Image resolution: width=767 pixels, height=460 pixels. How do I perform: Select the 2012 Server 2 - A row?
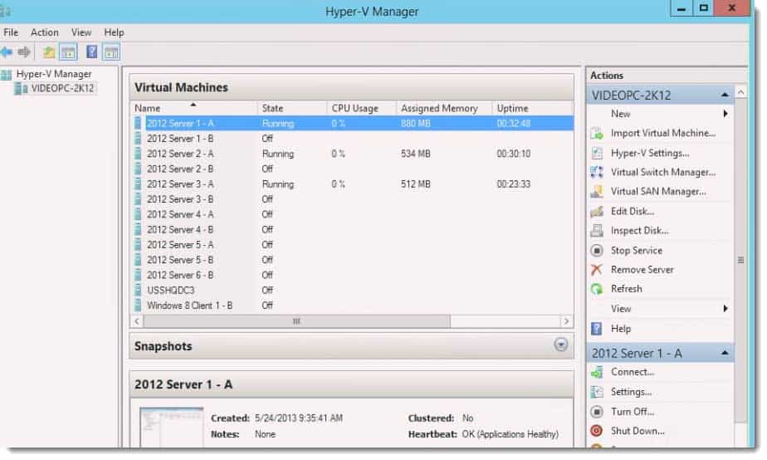click(x=352, y=154)
